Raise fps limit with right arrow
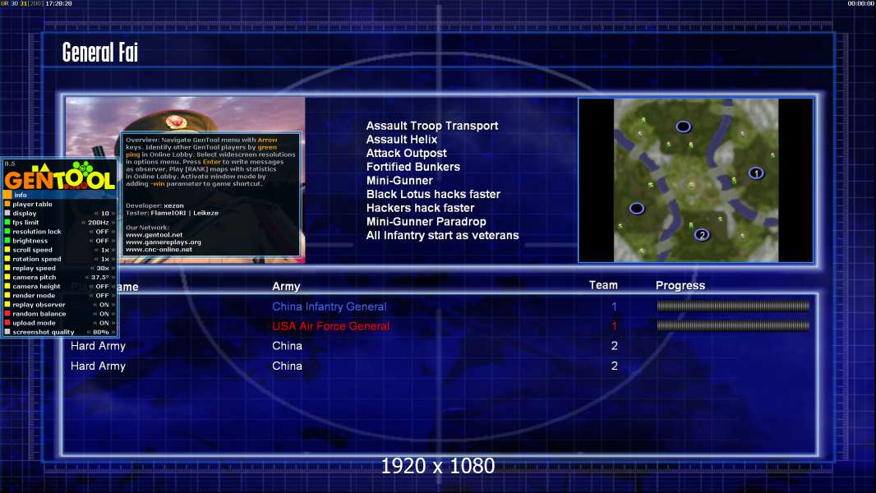The height and width of the screenshot is (493, 876). click(113, 222)
